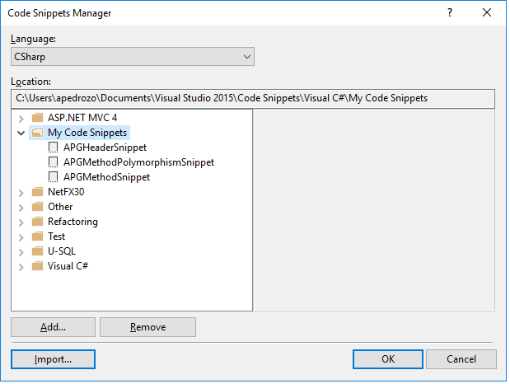This screenshot has height=384, width=510.
Task: Select the Test folder label
Action: (x=57, y=236)
